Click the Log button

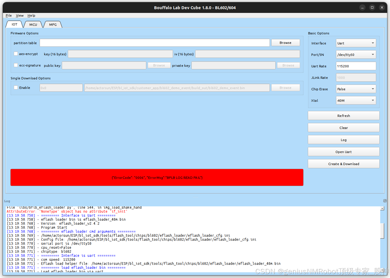point(343,140)
